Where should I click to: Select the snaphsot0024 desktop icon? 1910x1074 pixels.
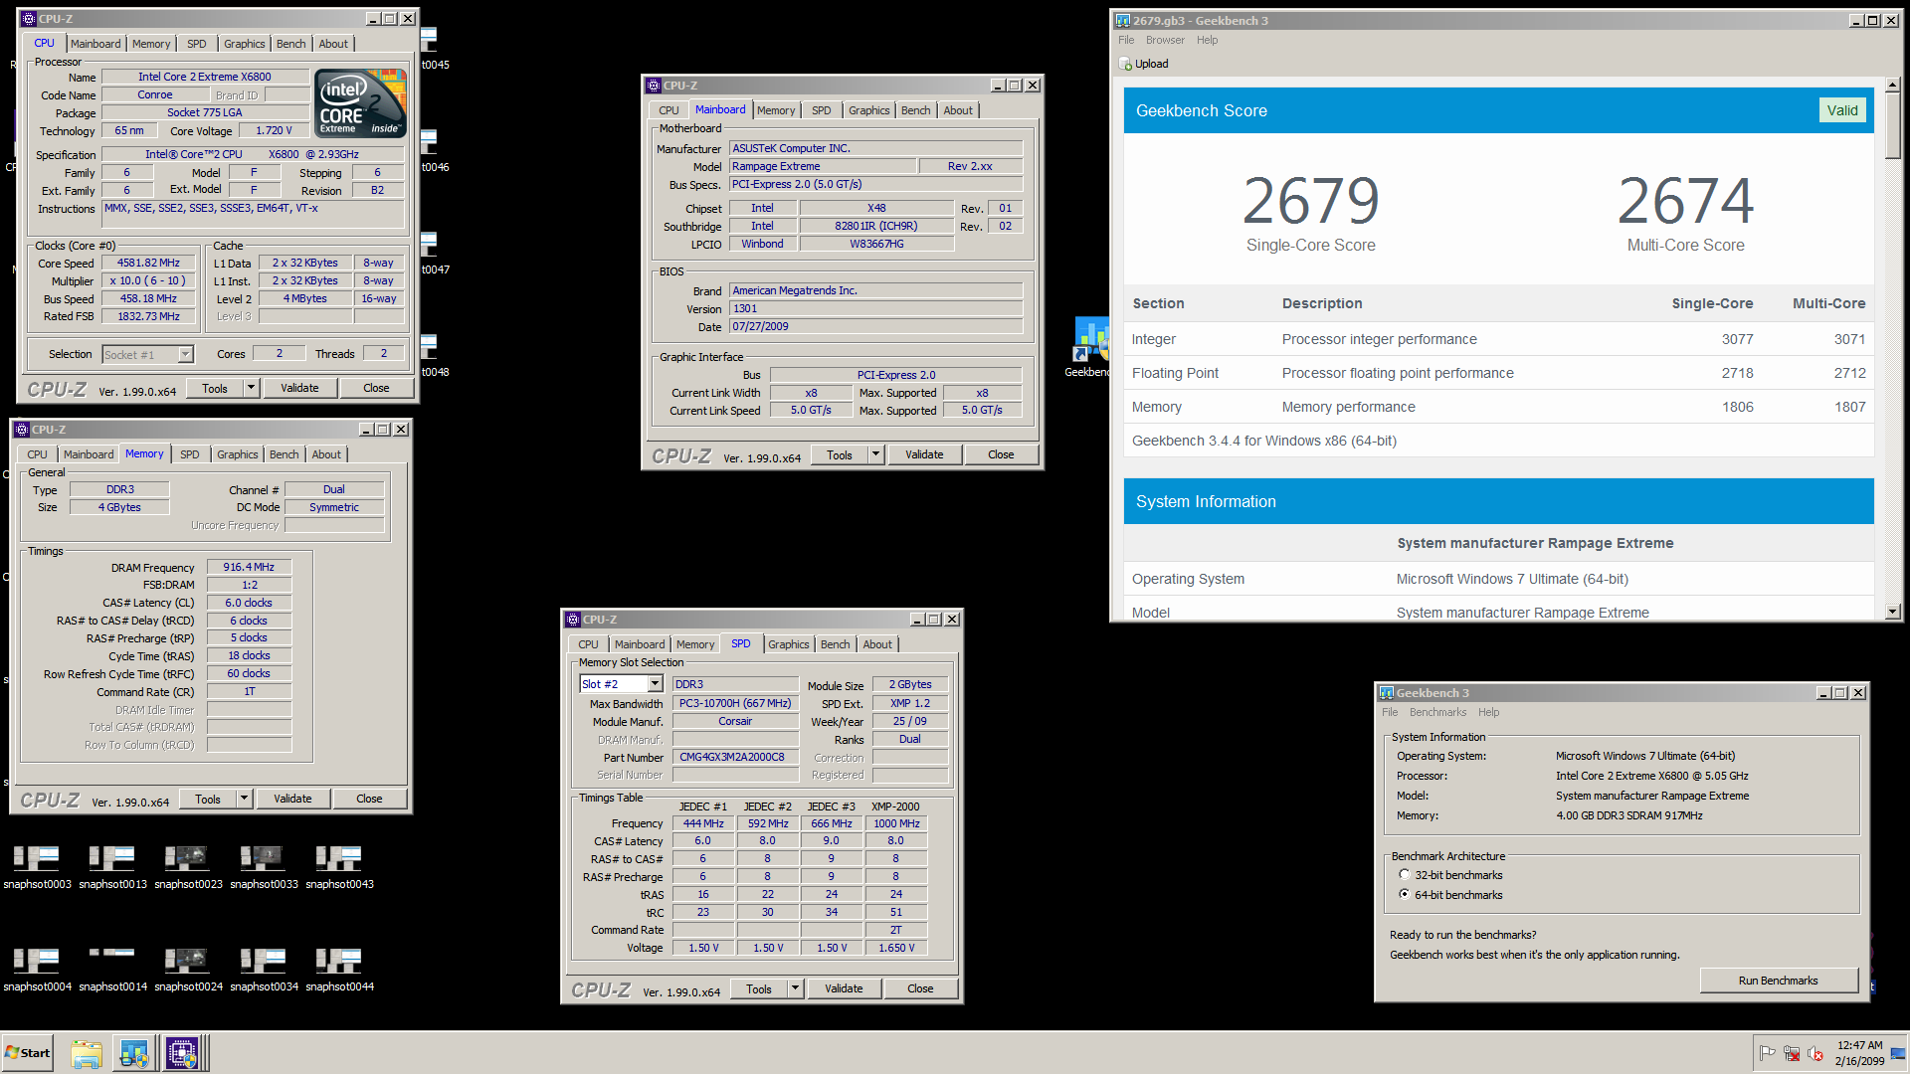pos(188,969)
